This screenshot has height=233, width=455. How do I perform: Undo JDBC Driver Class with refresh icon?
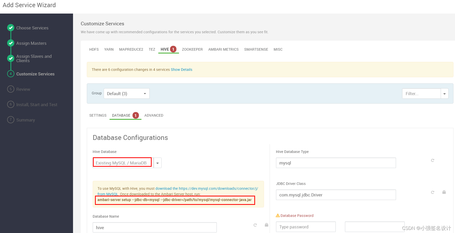433,192
